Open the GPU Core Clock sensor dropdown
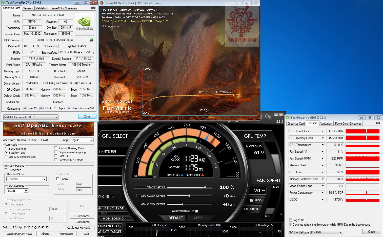The image size is (383, 237). tap(322, 131)
